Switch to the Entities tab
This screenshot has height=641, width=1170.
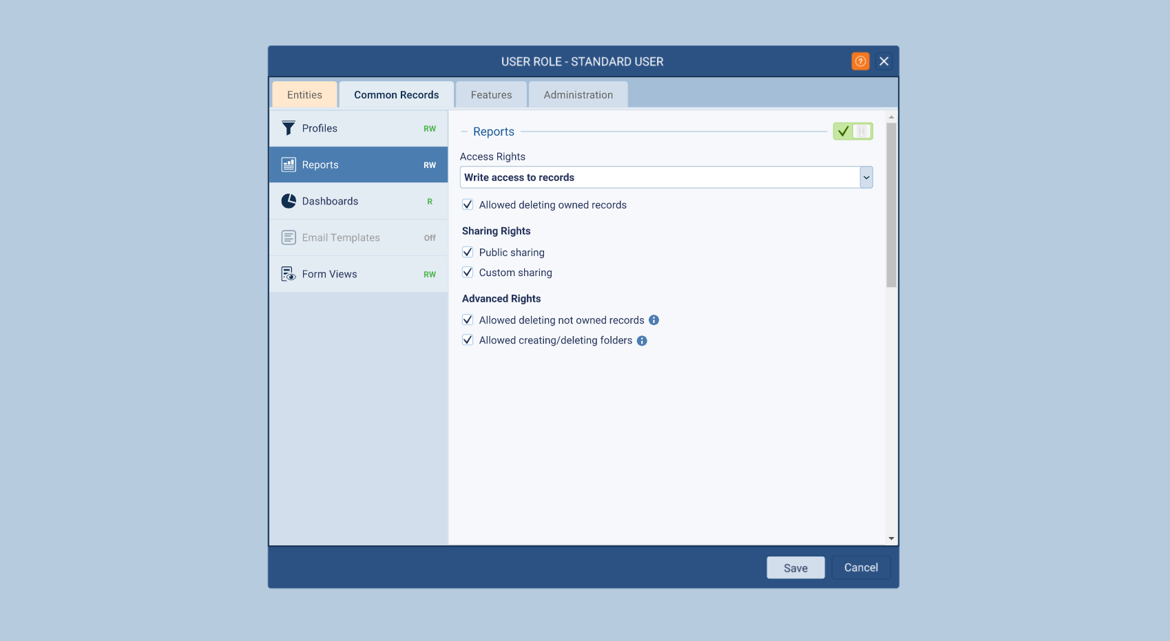(x=304, y=95)
